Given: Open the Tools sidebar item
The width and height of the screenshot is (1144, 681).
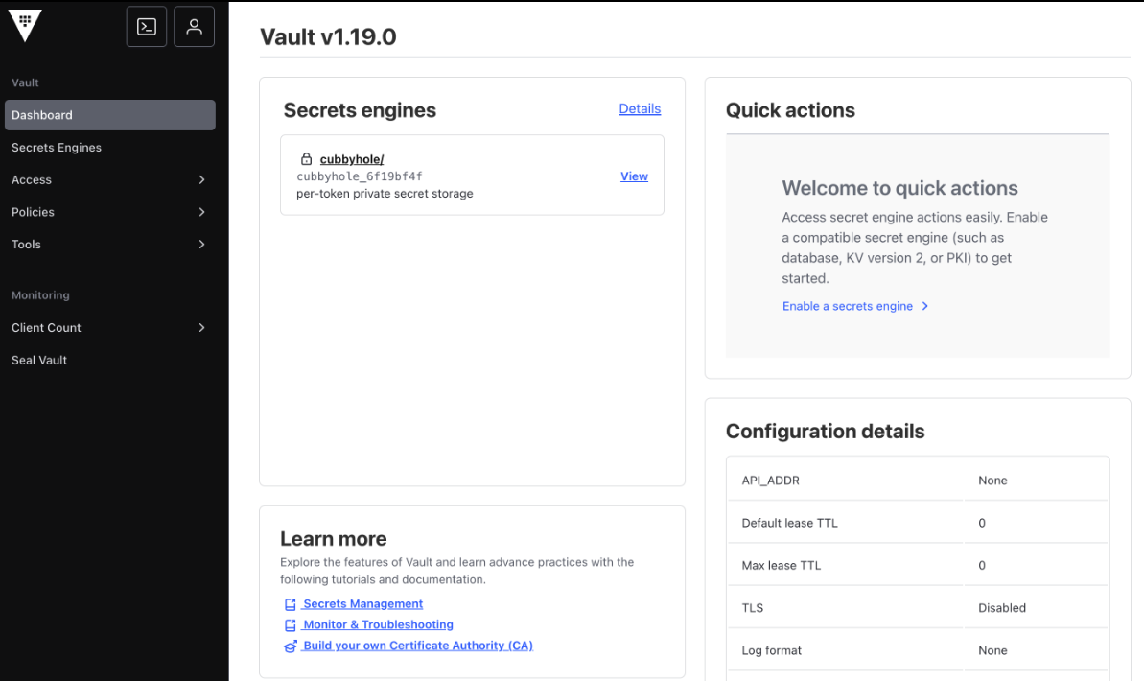Looking at the screenshot, I should point(110,244).
